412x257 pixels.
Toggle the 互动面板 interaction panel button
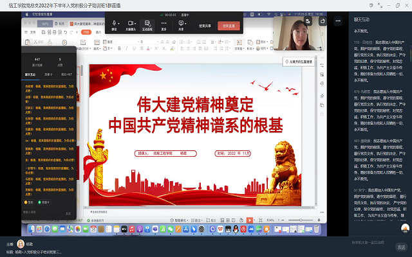(x=147, y=26)
